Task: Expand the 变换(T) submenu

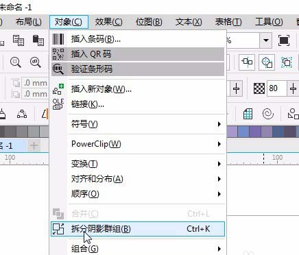Action: (138, 164)
